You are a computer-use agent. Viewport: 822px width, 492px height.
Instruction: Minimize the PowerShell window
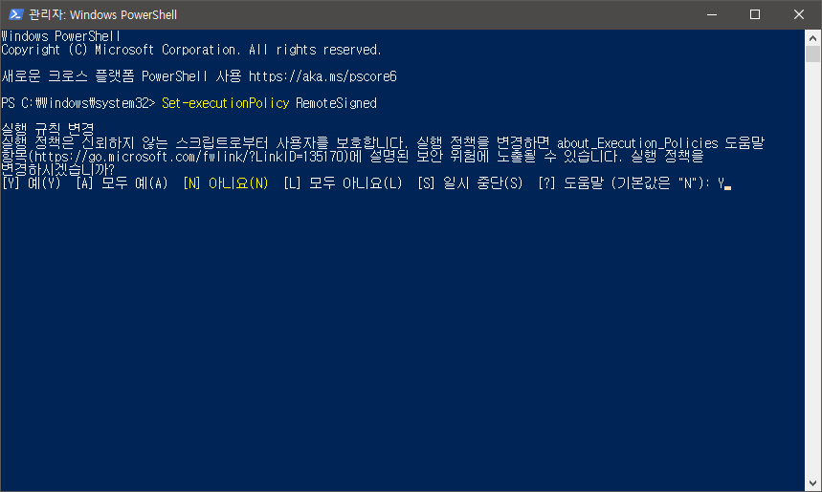pos(711,14)
